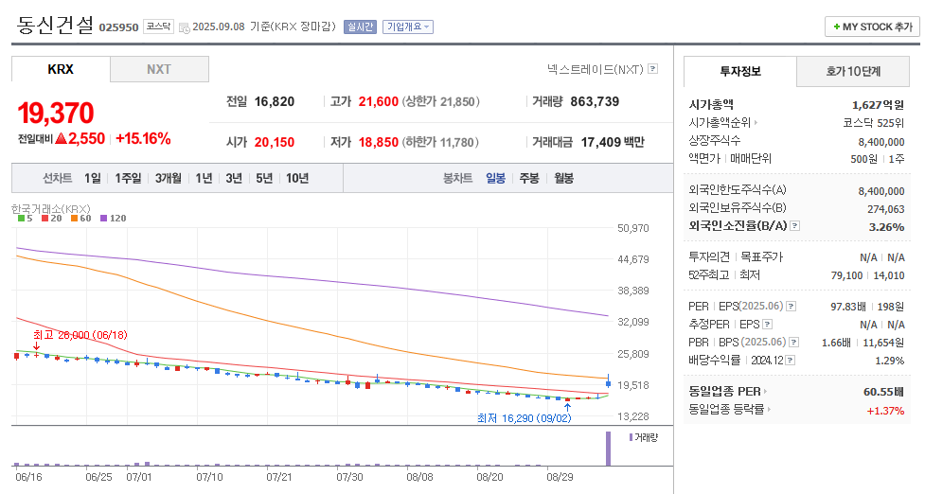
Task: Select the 주봉 candlestick chart
Action: click(529, 178)
